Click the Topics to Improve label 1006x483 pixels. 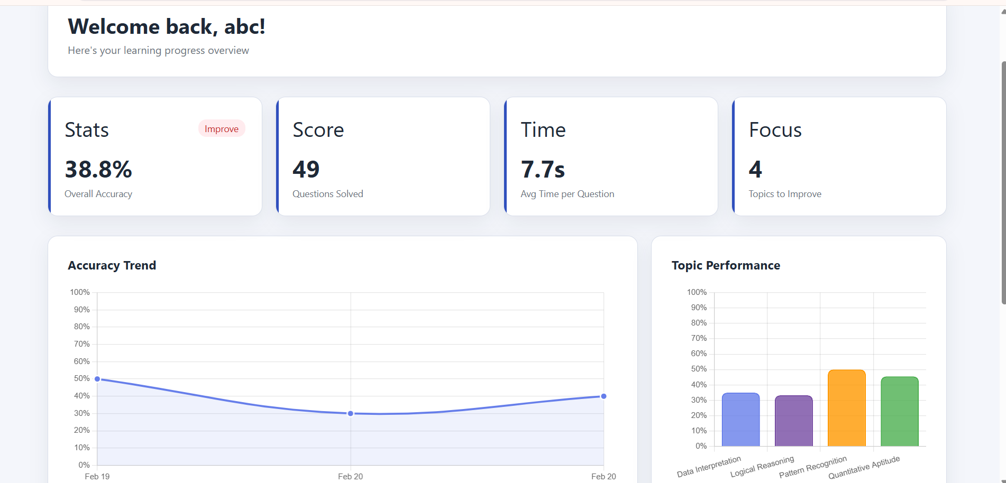point(785,194)
